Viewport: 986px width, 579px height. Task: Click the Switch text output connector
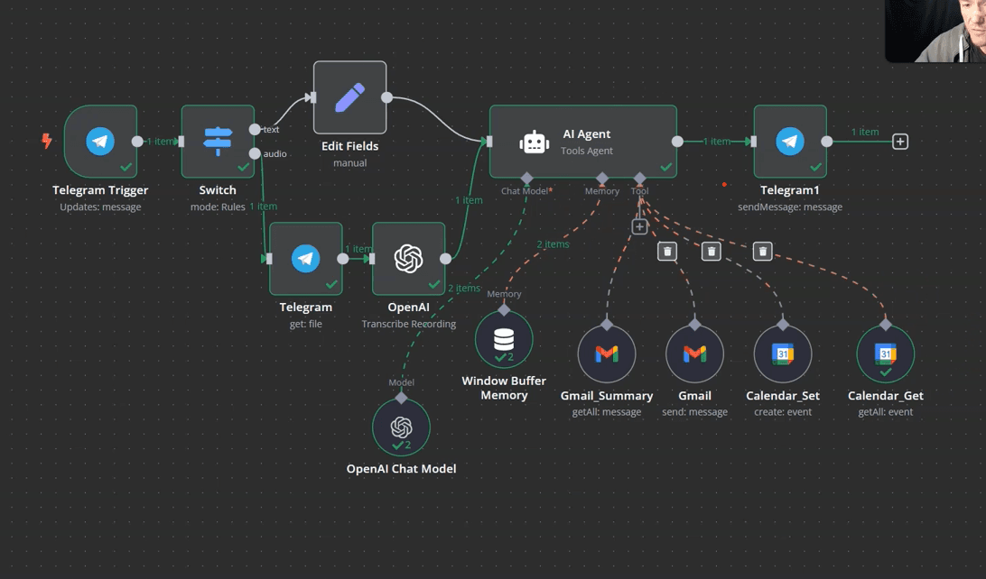[255, 129]
